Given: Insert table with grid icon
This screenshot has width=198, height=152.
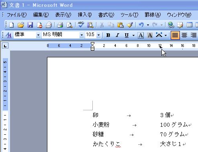Looking at the screenshot, I should click(x=190, y=25).
